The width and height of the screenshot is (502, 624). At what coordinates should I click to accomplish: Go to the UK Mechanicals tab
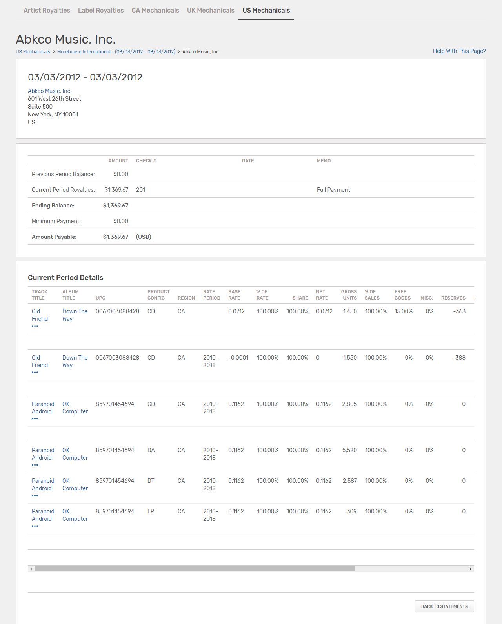coord(211,10)
